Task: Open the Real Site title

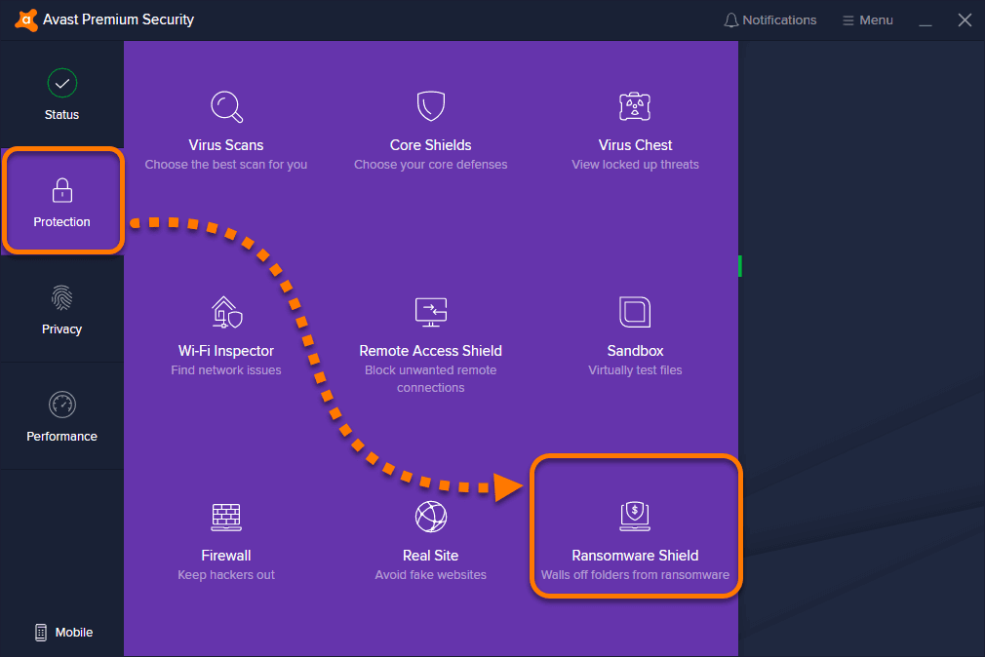Action: click(431, 556)
